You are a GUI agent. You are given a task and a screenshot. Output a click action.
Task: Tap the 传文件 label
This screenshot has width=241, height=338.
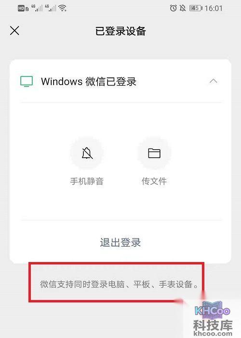(x=154, y=181)
